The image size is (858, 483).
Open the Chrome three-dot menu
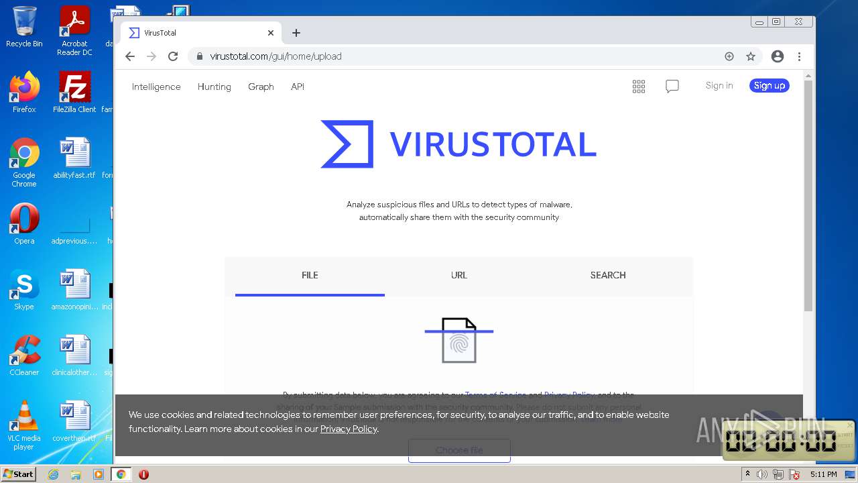(x=799, y=56)
